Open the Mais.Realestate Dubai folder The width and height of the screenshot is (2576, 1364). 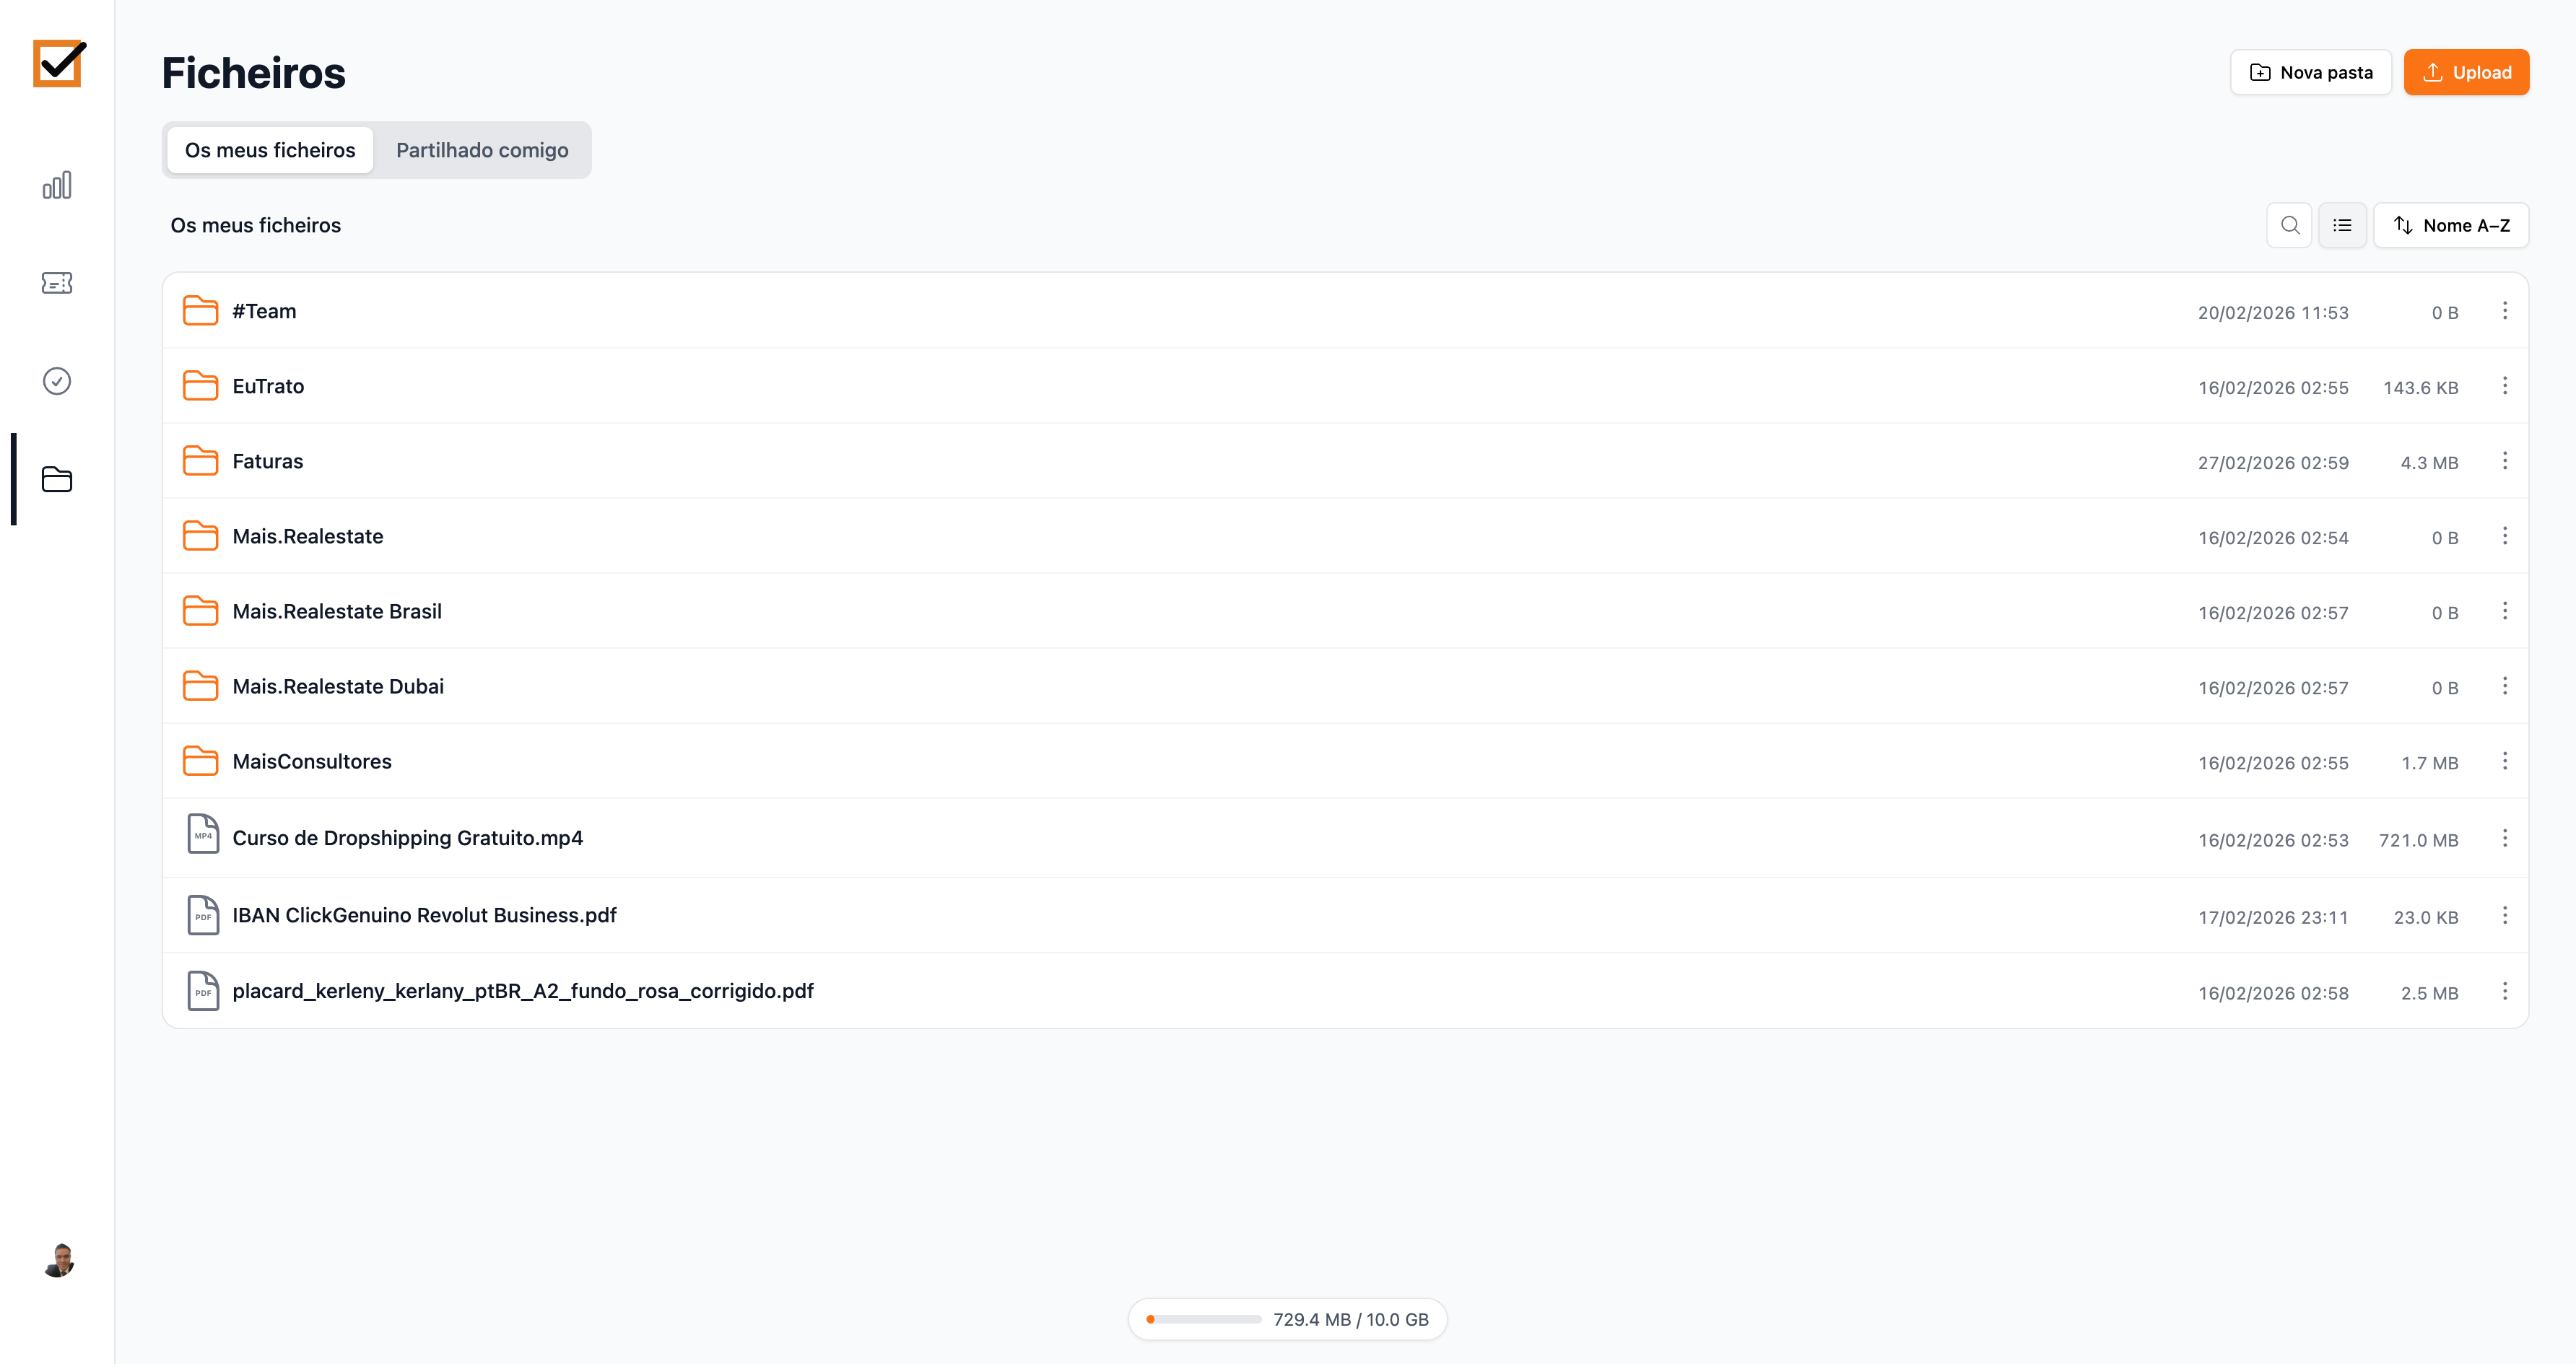(x=338, y=686)
